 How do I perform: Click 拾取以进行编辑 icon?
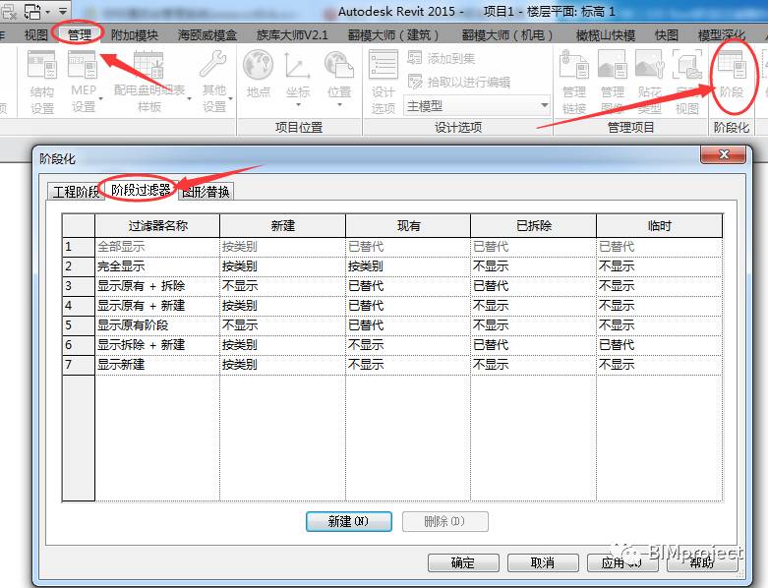[415, 82]
